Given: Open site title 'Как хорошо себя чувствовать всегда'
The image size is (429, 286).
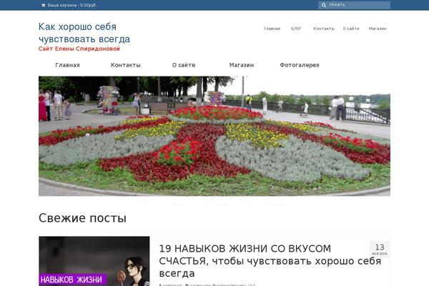Looking at the screenshot, I should click(84, 33).
